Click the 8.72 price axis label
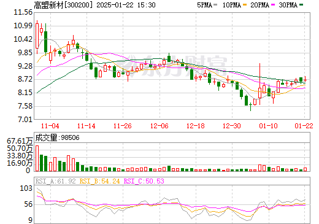 pos(25,79)
